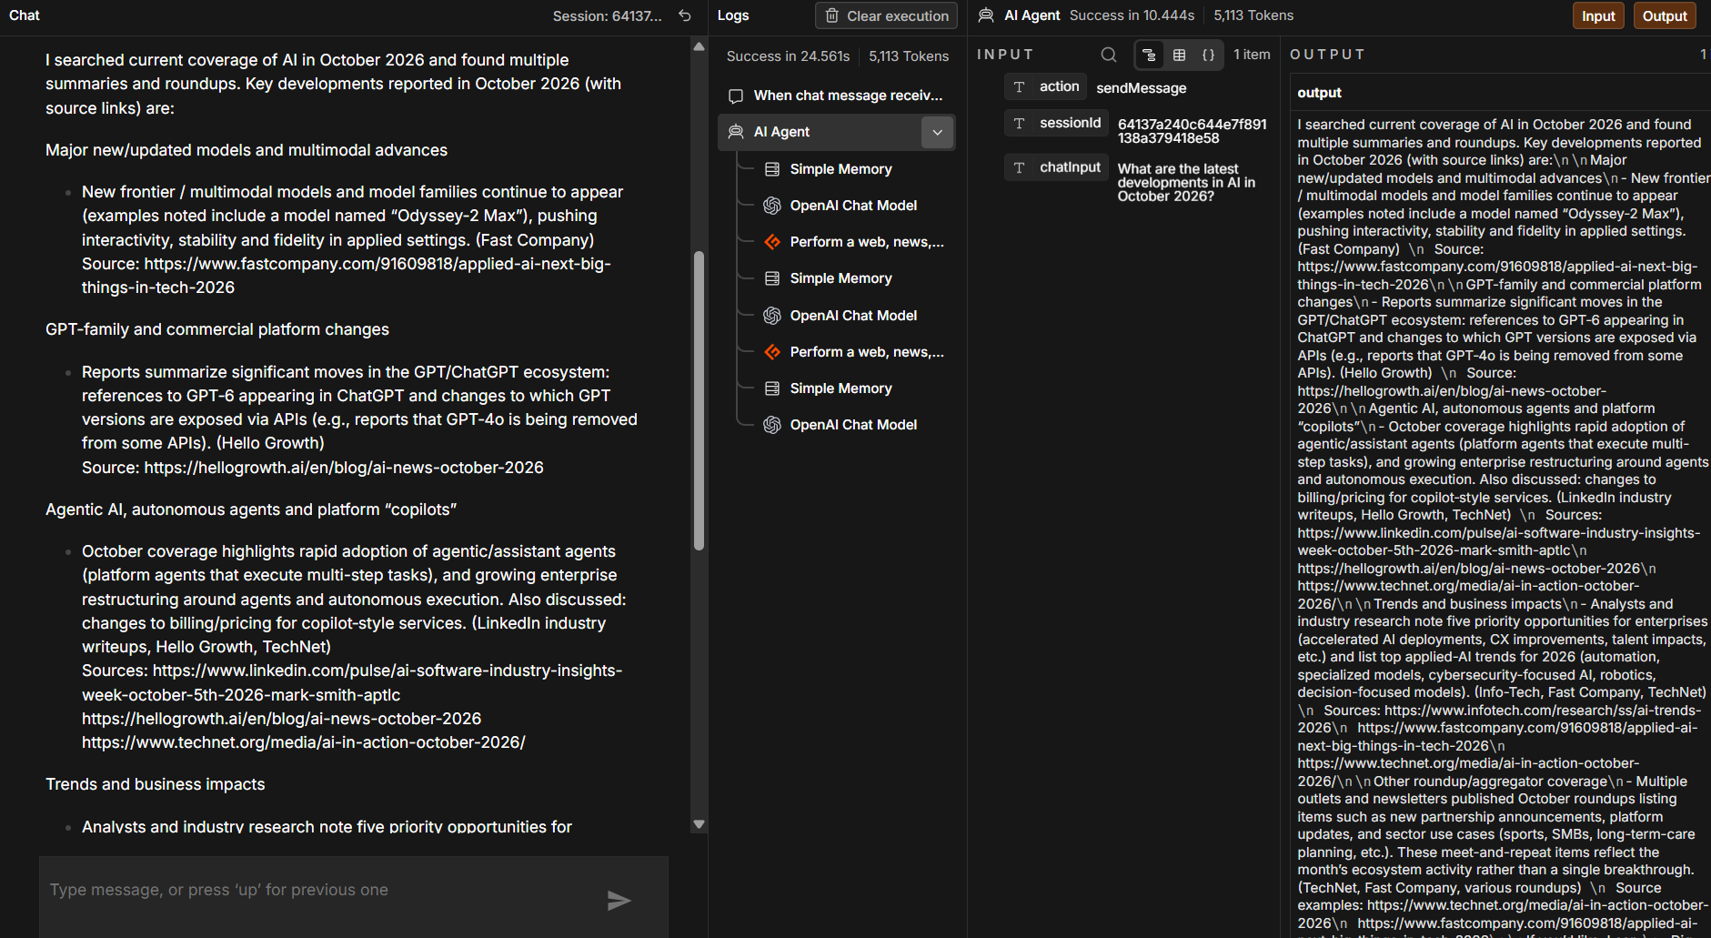Click the chatInput value about October 2026
This screenshot has height=938, width=1711.
click(x=1186, y=182)
